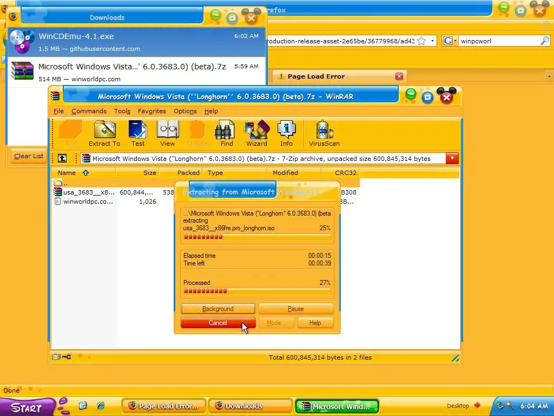Click the View file toolbar icon
Screen dimensions: 554x416
(168, 133)
